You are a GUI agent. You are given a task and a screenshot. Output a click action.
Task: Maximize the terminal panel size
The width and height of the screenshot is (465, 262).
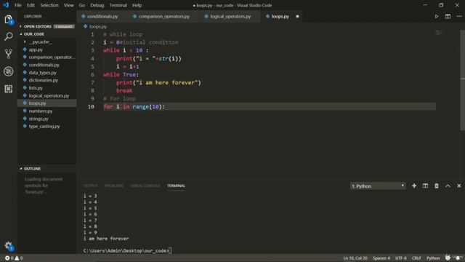point(448,186)
